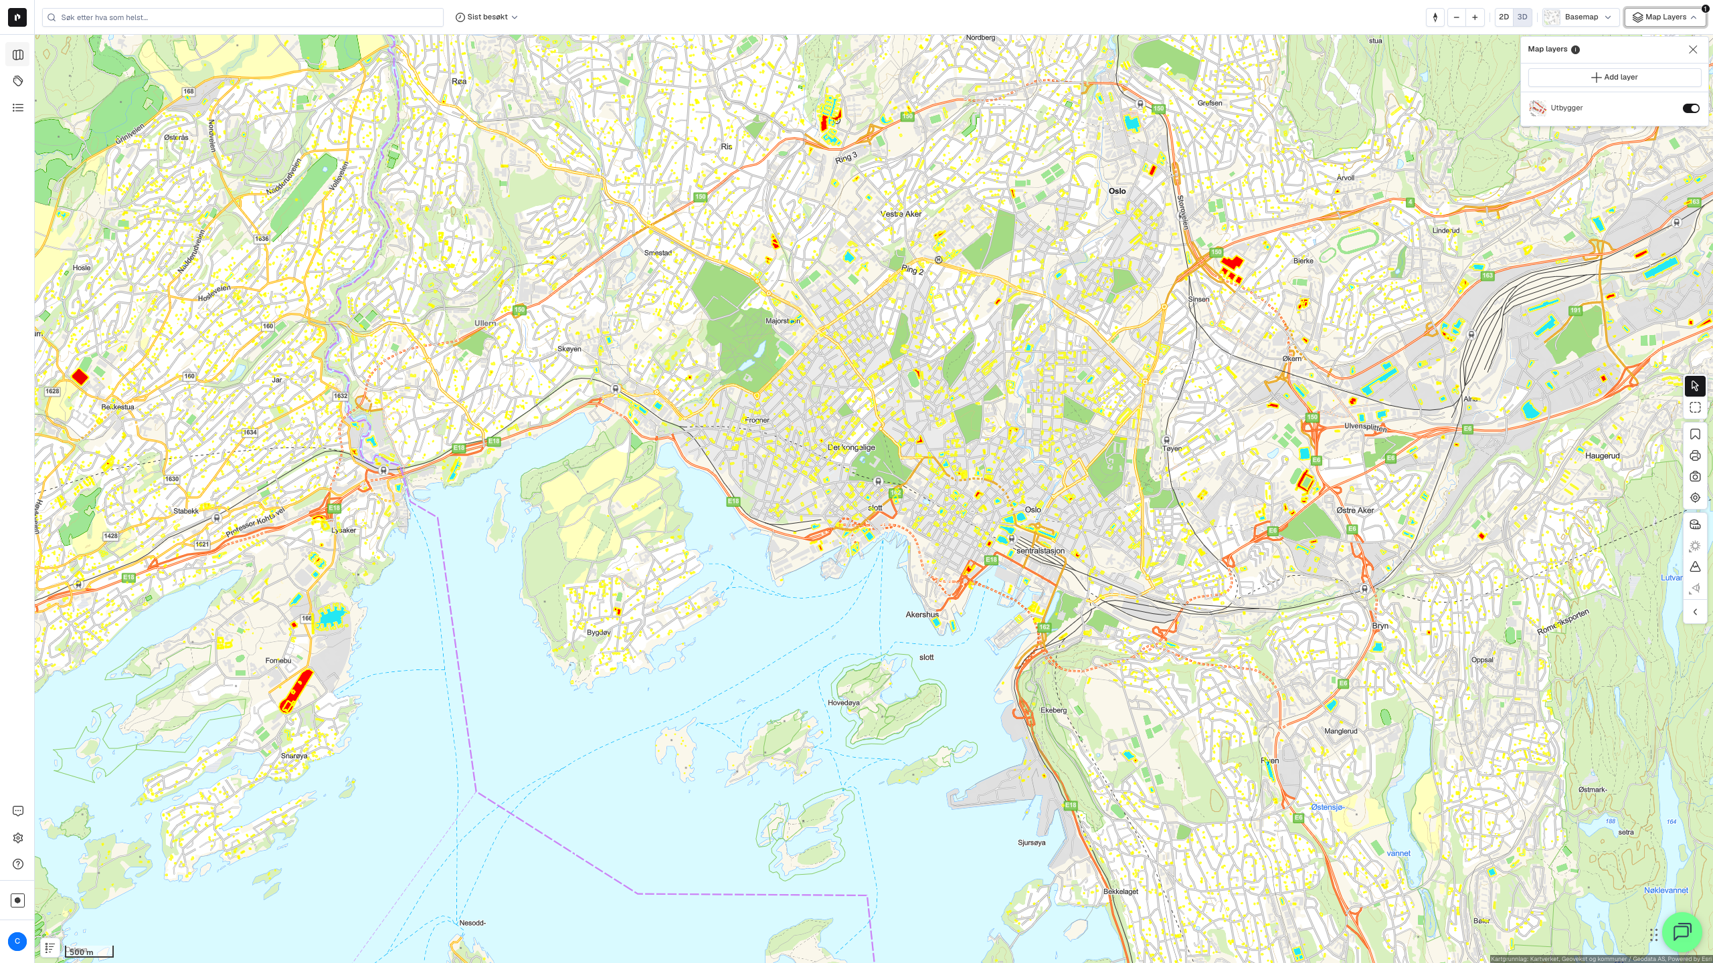Show the map legend

50,947
